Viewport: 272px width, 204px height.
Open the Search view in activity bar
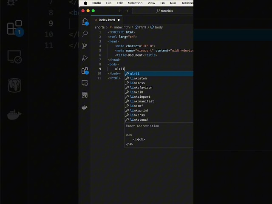coord(85,34)
